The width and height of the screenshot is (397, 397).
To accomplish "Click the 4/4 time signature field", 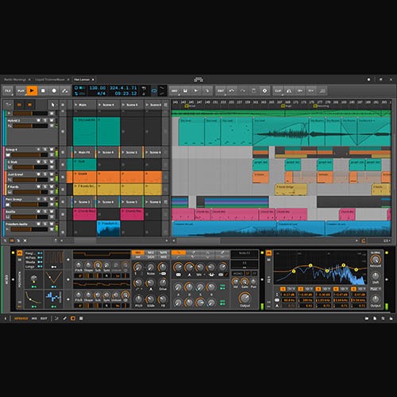I will [x=101, y=94].
